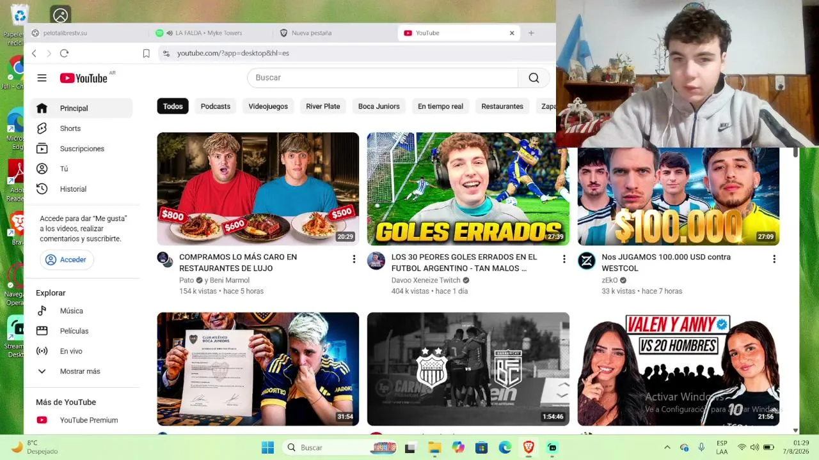Click the YouTube logo

84,78
